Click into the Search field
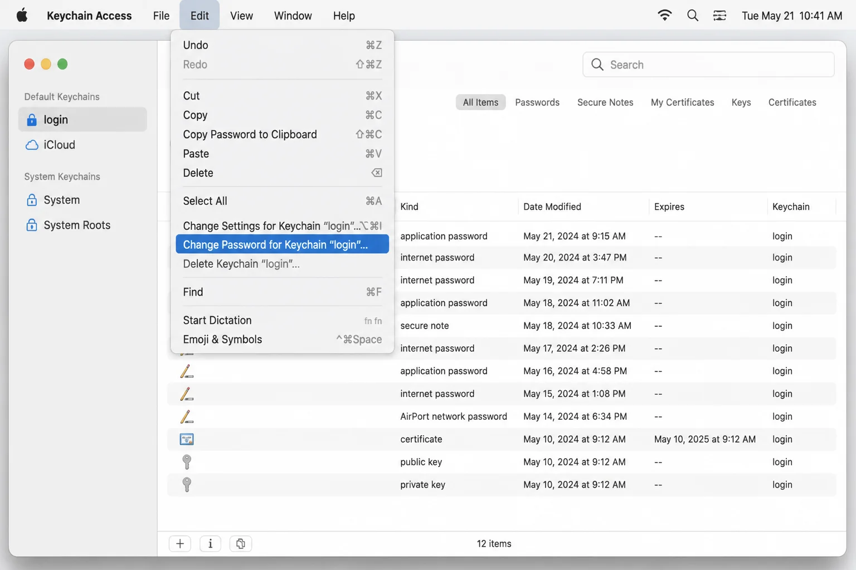 [x=708, y=65]
